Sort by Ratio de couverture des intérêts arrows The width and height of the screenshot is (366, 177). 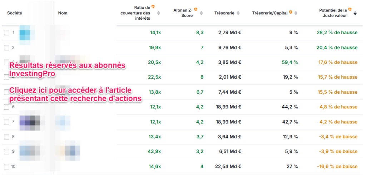coord(159,13)
